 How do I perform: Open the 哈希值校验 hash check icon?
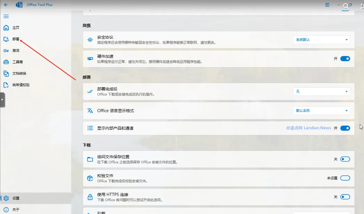click(x=6, y=85)
